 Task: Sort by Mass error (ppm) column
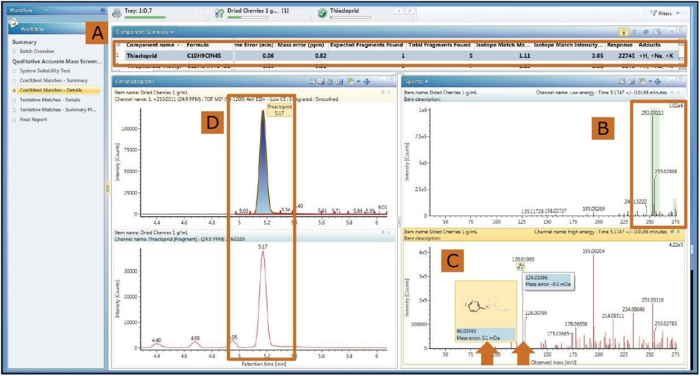pyautogui.click(x=302, y=45)
